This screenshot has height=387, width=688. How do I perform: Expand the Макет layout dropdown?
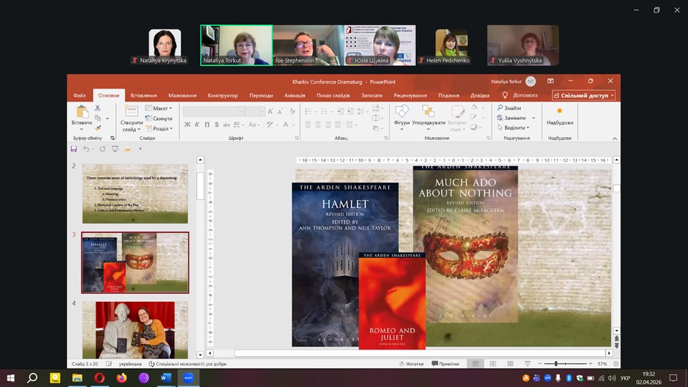[x=161, y=108]
